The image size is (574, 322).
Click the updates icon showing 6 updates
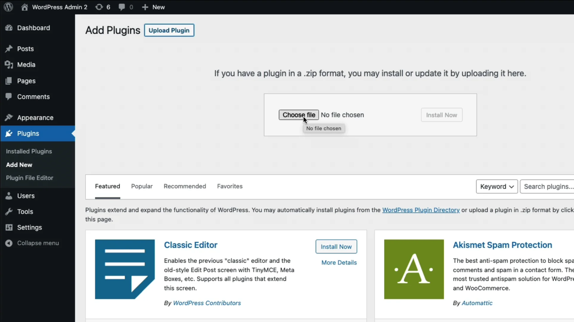(x=99, y=7)
